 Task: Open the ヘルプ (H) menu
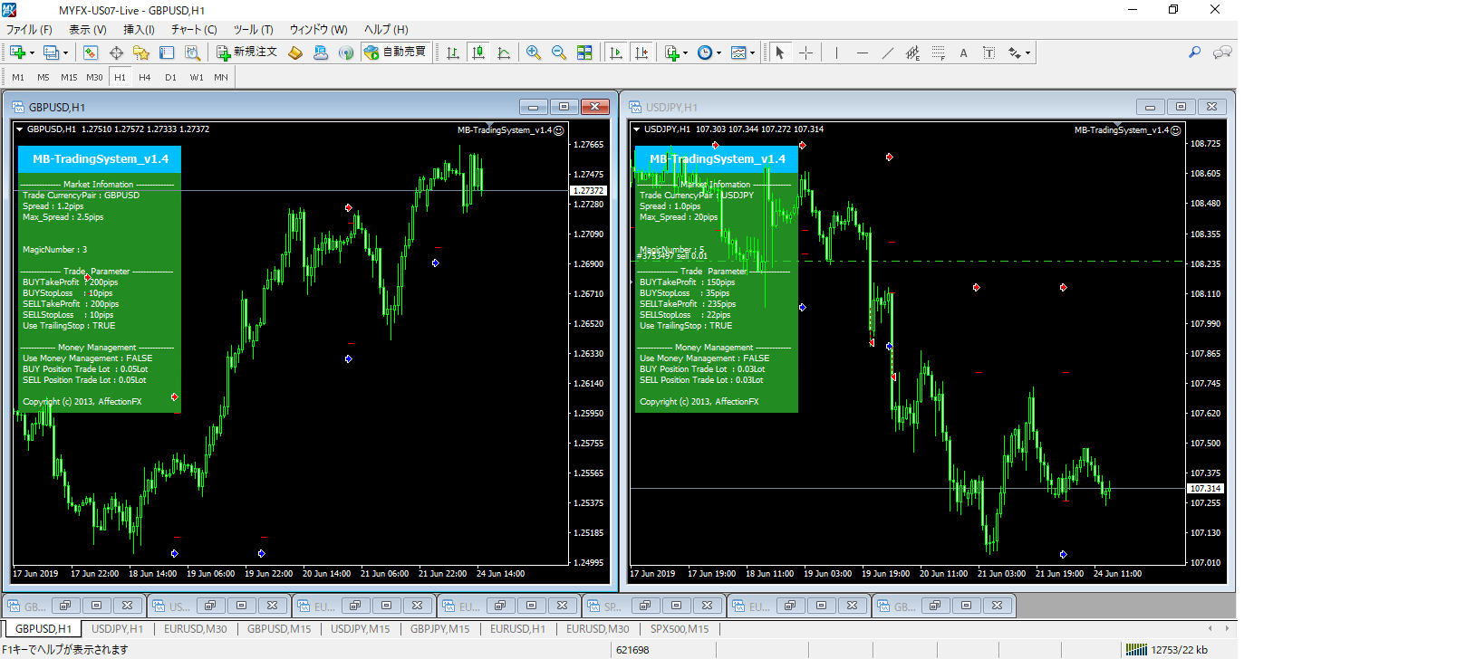pos(386,30)
